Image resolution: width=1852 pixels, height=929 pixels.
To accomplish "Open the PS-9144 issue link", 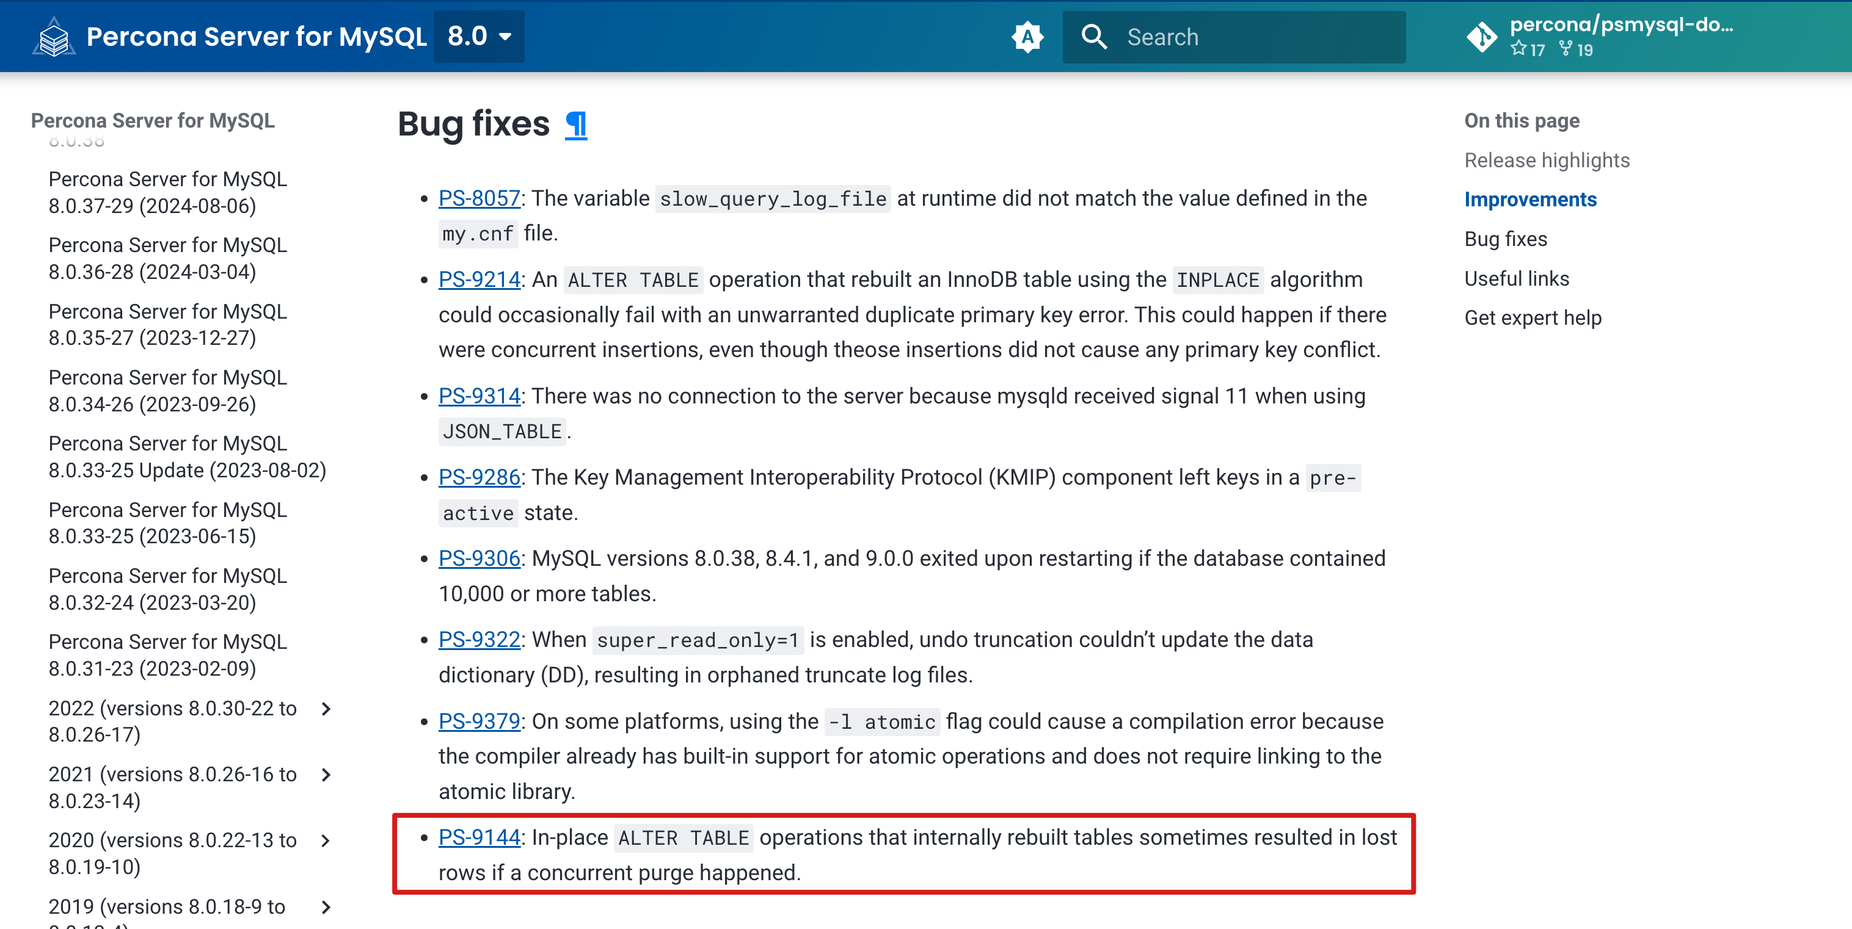I will click(x=479, y=837).
